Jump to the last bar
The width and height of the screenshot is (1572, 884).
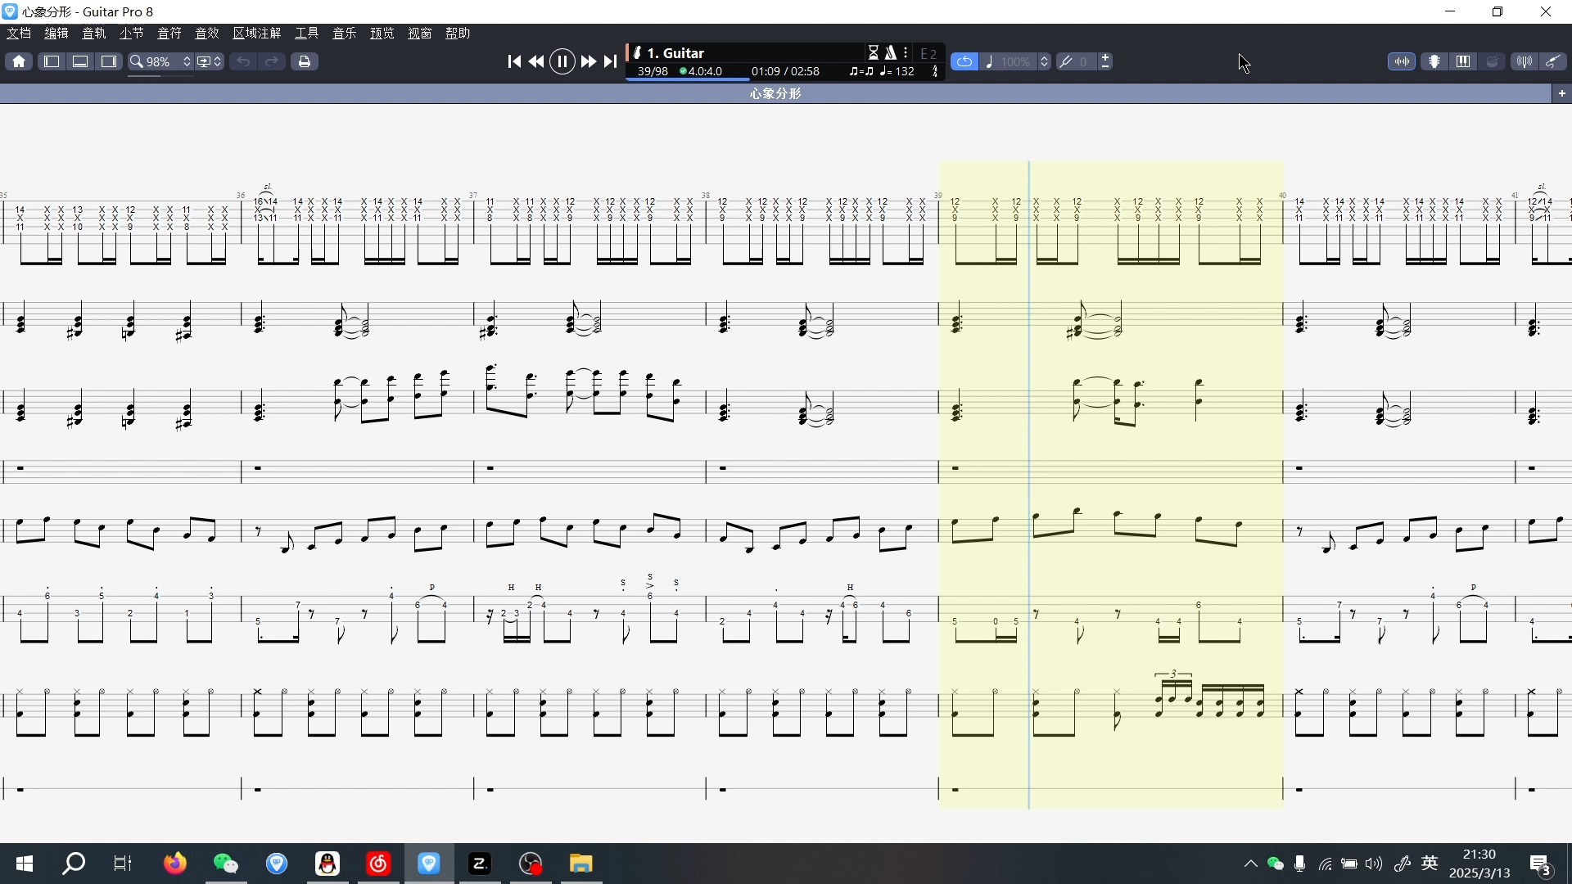click(x=610, y=61)
